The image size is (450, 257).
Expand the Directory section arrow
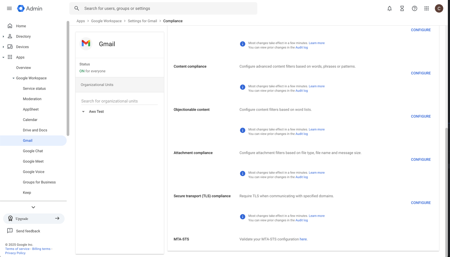tap(3, 37)
